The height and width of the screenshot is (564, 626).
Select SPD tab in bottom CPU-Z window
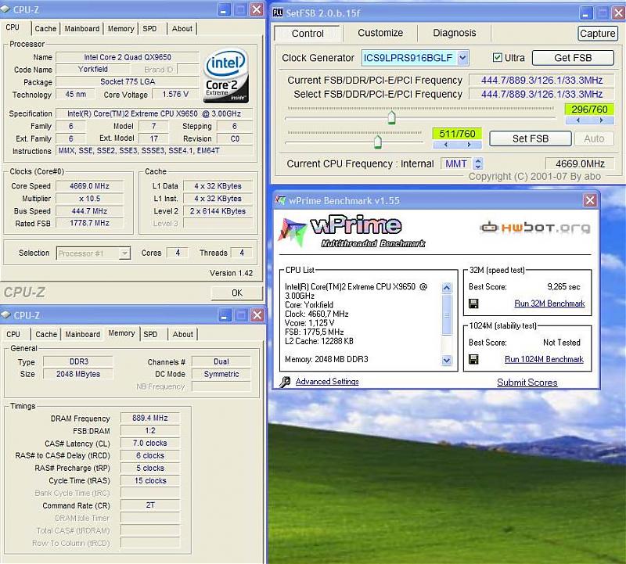[150, 335]
